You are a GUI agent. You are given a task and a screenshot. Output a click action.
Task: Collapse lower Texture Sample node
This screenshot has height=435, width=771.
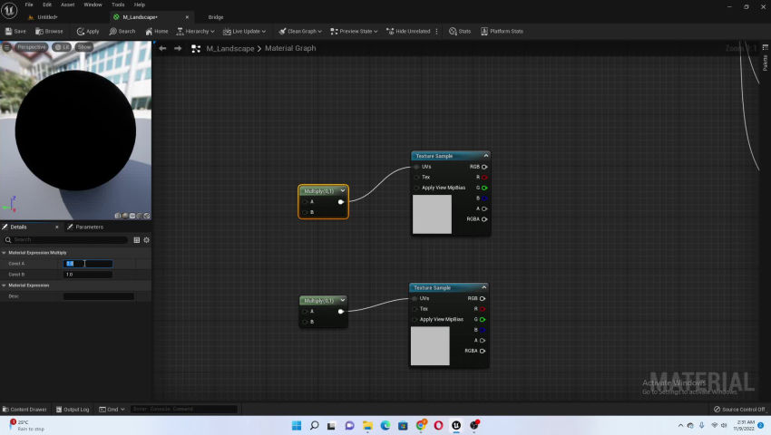pos(483,287)
